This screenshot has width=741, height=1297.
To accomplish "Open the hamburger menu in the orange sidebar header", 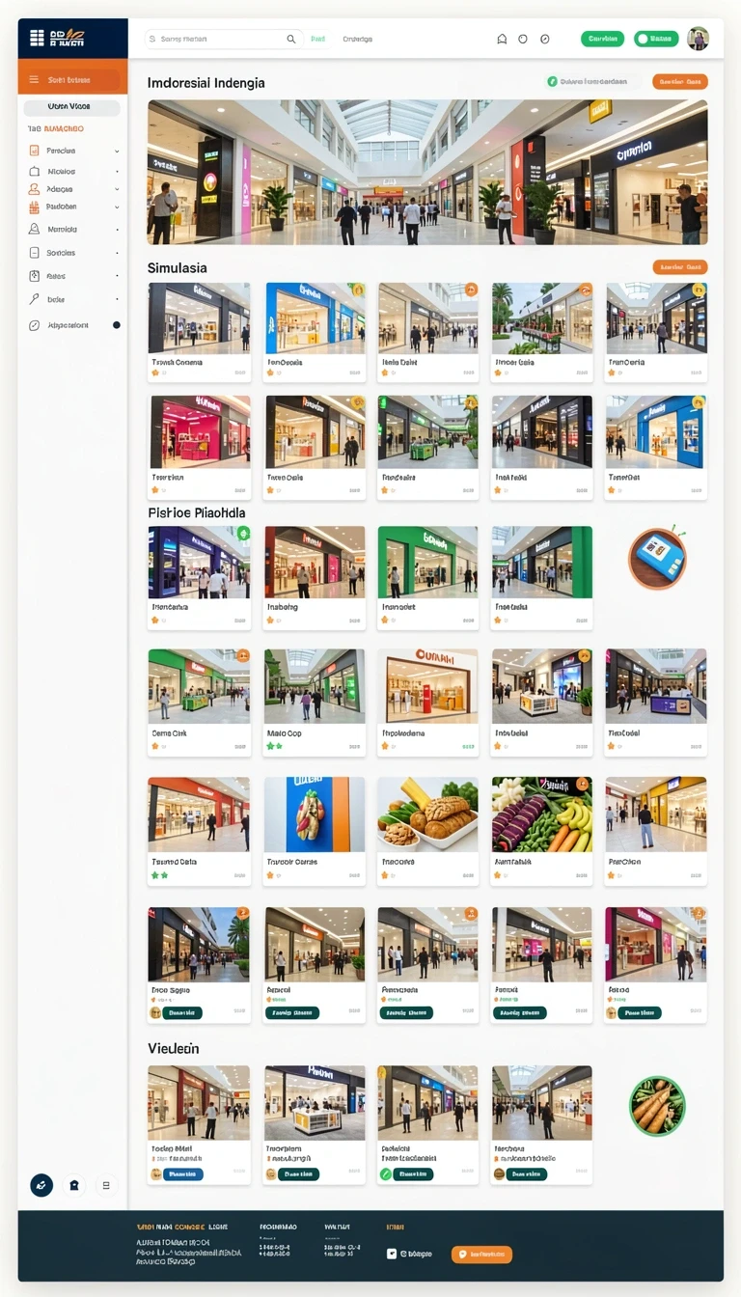I will click(34, 79).
